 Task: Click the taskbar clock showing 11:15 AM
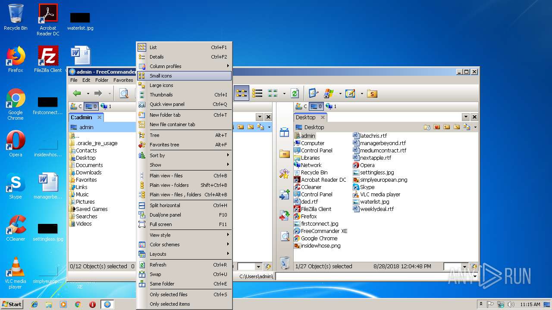coord(530,304)
